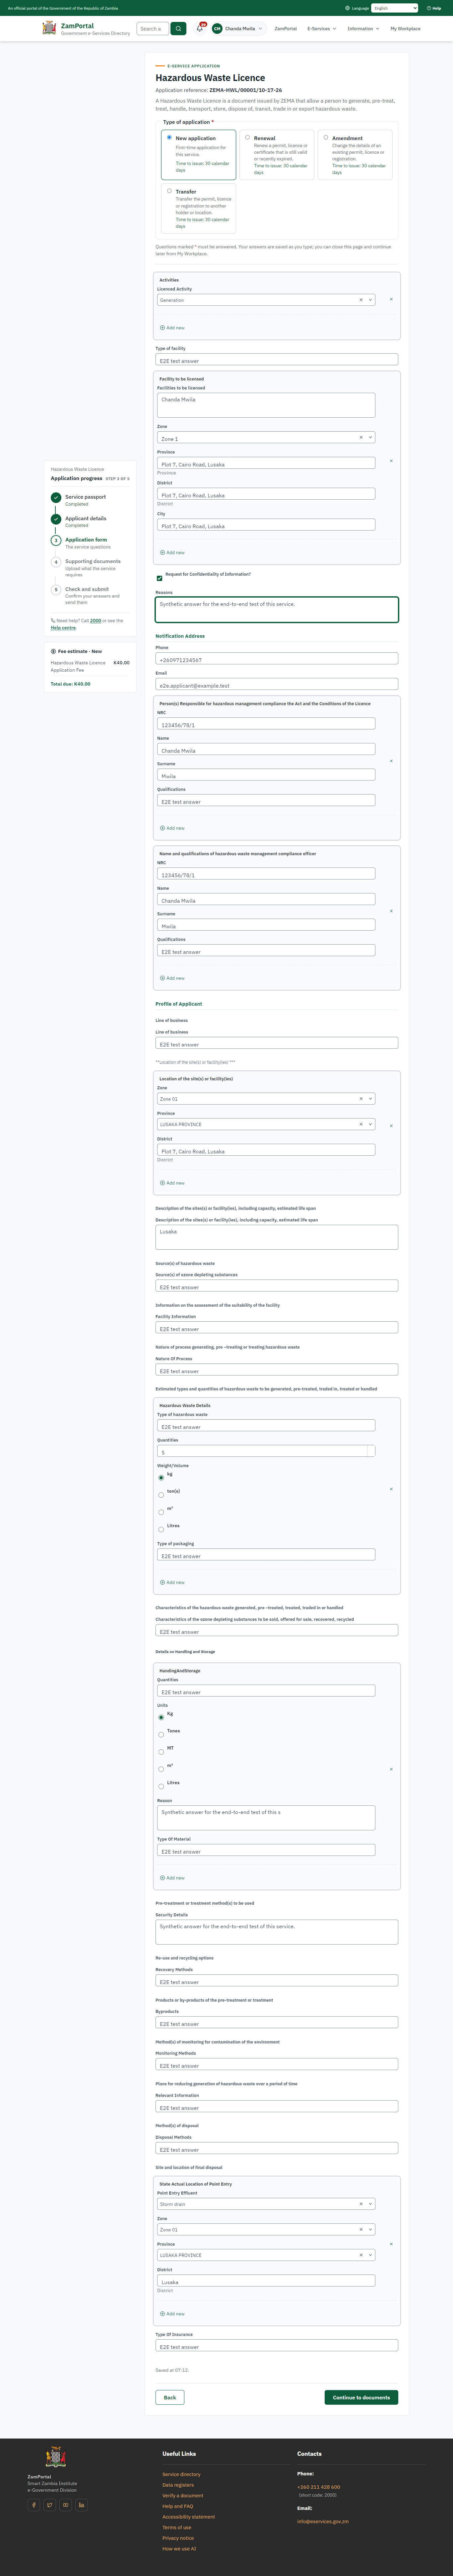Open the Service directory footer link
Image resolution: width=453 pixels, height=2576 pixels.
pyautogui.click(x=182, y=2474)
